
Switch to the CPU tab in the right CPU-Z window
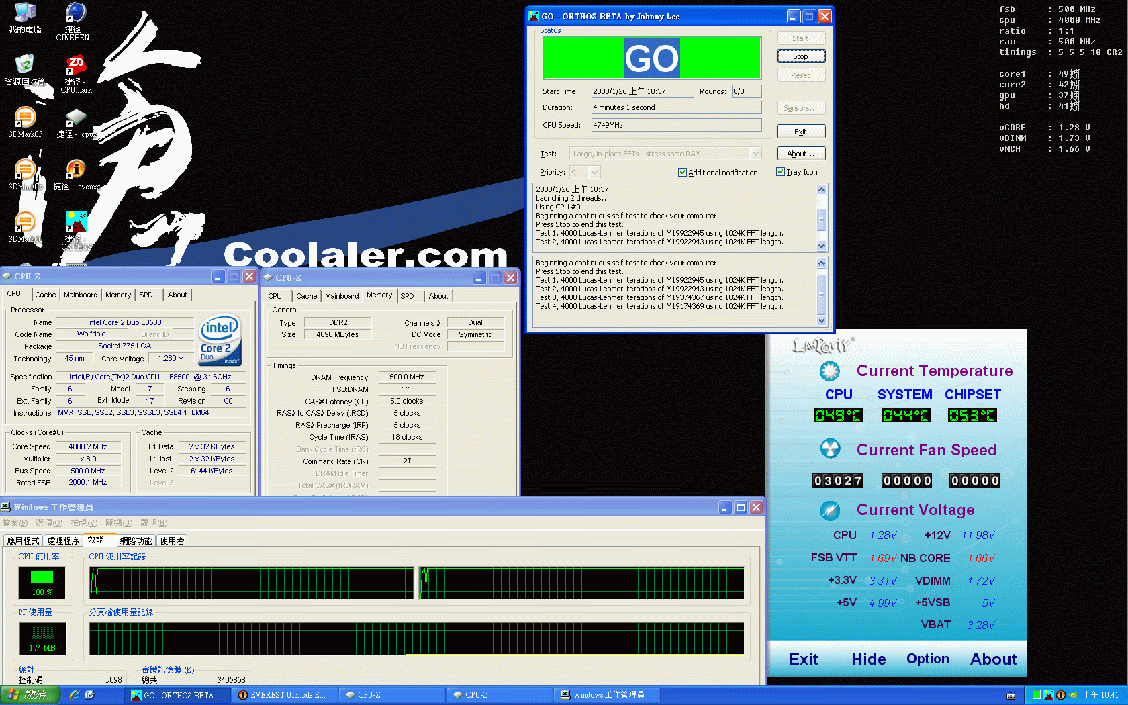point(275,296)
